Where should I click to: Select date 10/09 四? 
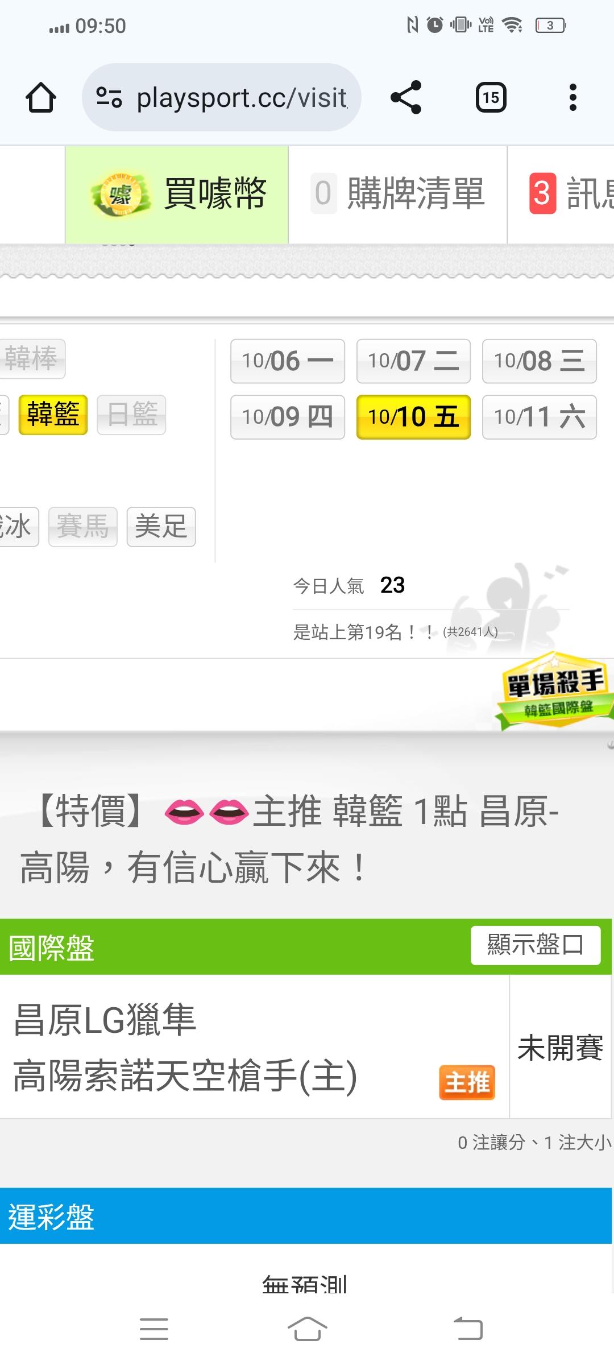(288, 417)
